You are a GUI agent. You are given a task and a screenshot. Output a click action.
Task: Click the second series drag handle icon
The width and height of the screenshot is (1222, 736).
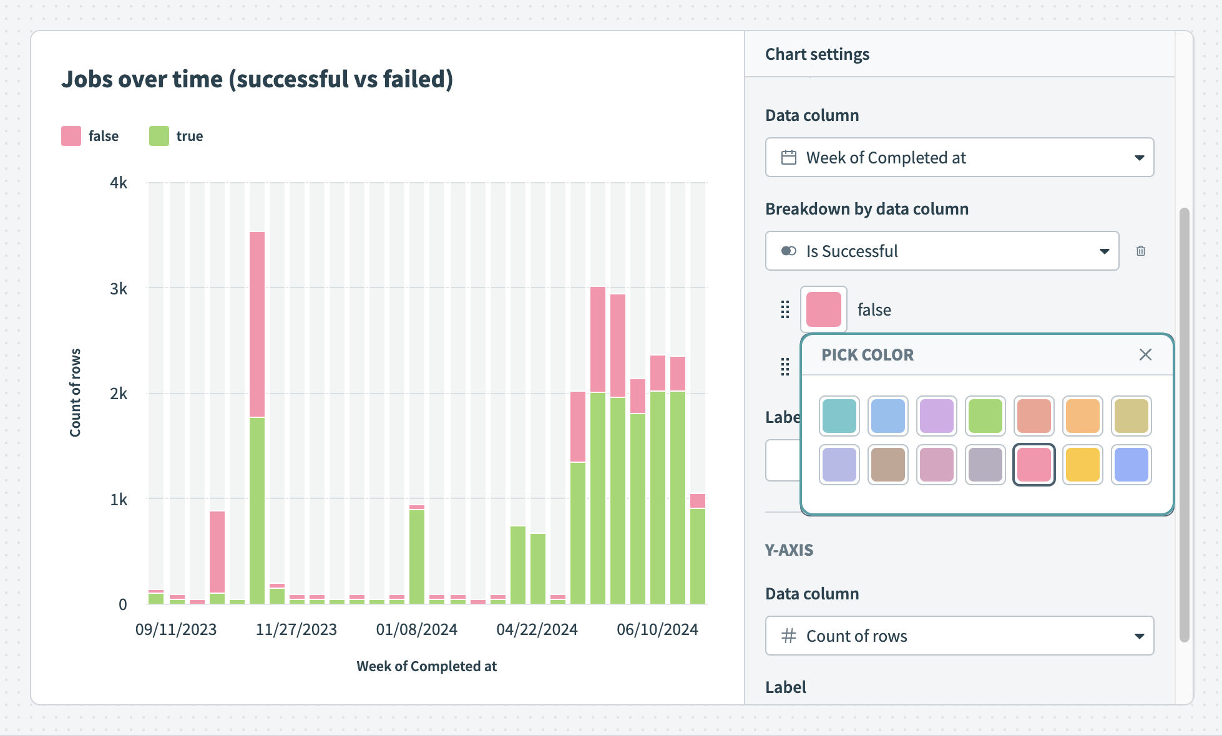[x=785, y=367]
